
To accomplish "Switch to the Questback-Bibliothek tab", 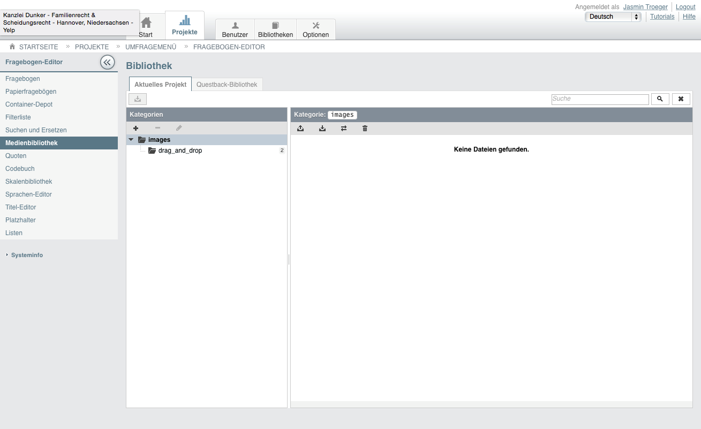I will coord(227,85).
